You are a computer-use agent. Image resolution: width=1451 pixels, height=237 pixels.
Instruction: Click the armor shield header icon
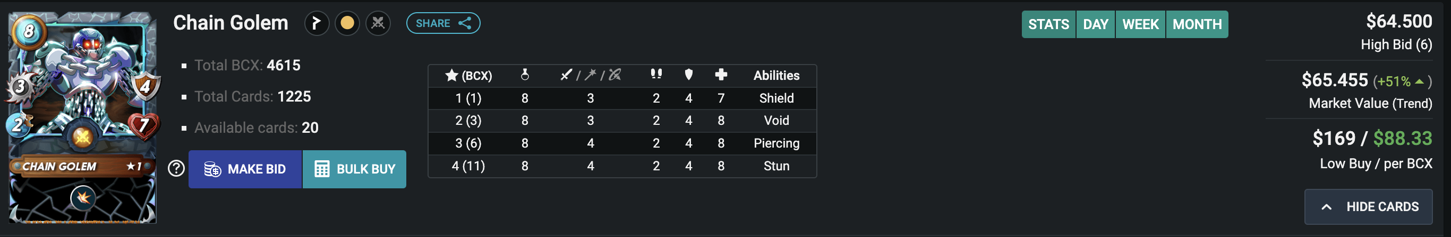pos(688,75)
